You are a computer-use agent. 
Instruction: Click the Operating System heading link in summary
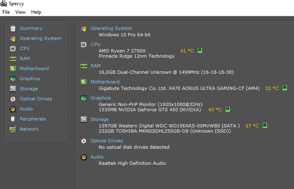[111, 28]
